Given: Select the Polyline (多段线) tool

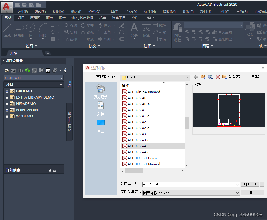Looking at the screenshot, I should tap(19, 30).
